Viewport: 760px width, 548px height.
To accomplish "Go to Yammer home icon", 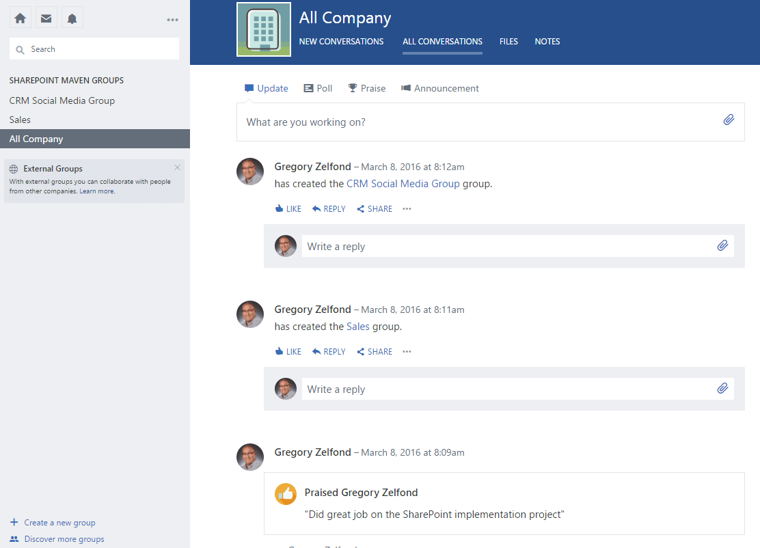I will pos(21,18).
